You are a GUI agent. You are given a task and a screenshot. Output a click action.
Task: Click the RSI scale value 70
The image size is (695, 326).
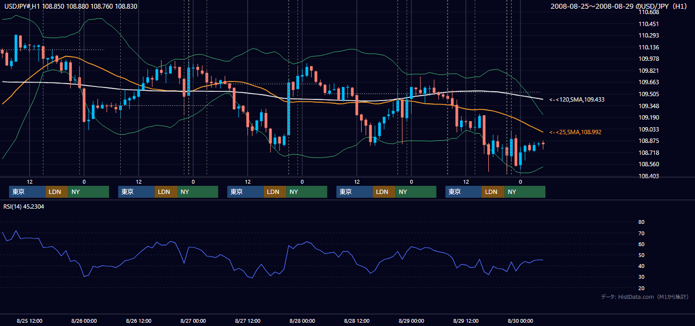[x=642, y=233]
